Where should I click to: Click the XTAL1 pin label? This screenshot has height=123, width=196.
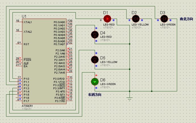28,22
